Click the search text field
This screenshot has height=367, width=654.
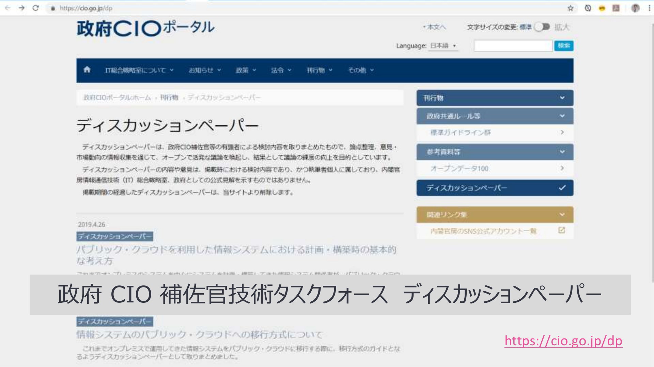pyautogui.click(x=513, y=46)
